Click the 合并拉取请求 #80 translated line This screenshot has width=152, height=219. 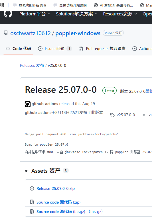pyautogui.click(x=88, y=152)
